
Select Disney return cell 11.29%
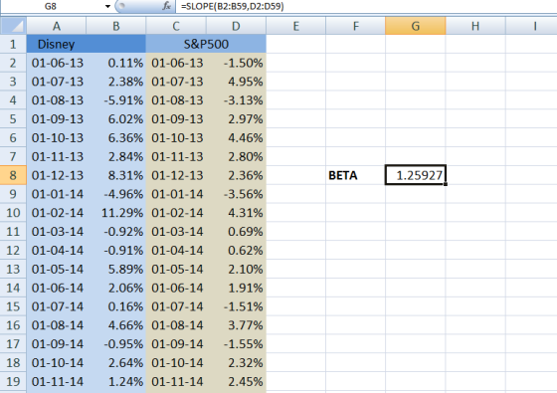click(x=115, y=213)
